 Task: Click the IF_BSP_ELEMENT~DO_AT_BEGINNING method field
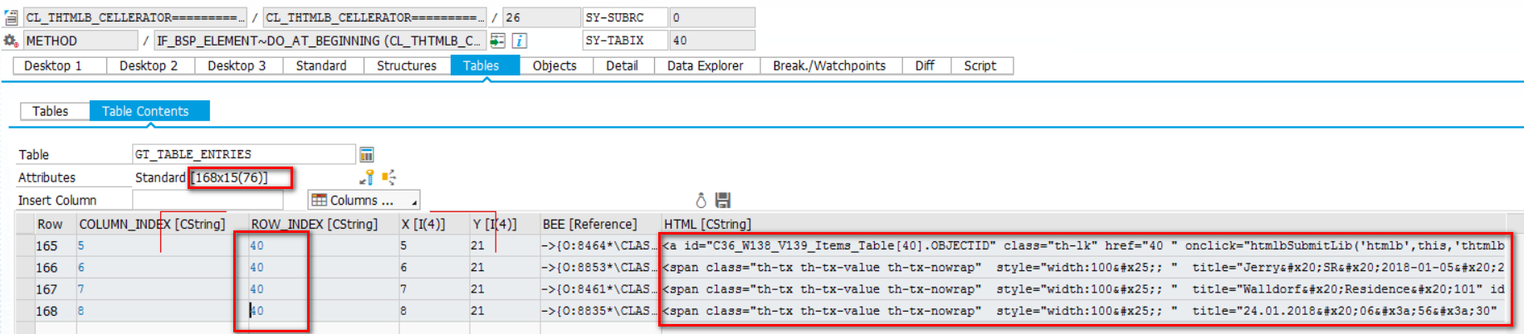pyautogui.click(x=320, y=40)
